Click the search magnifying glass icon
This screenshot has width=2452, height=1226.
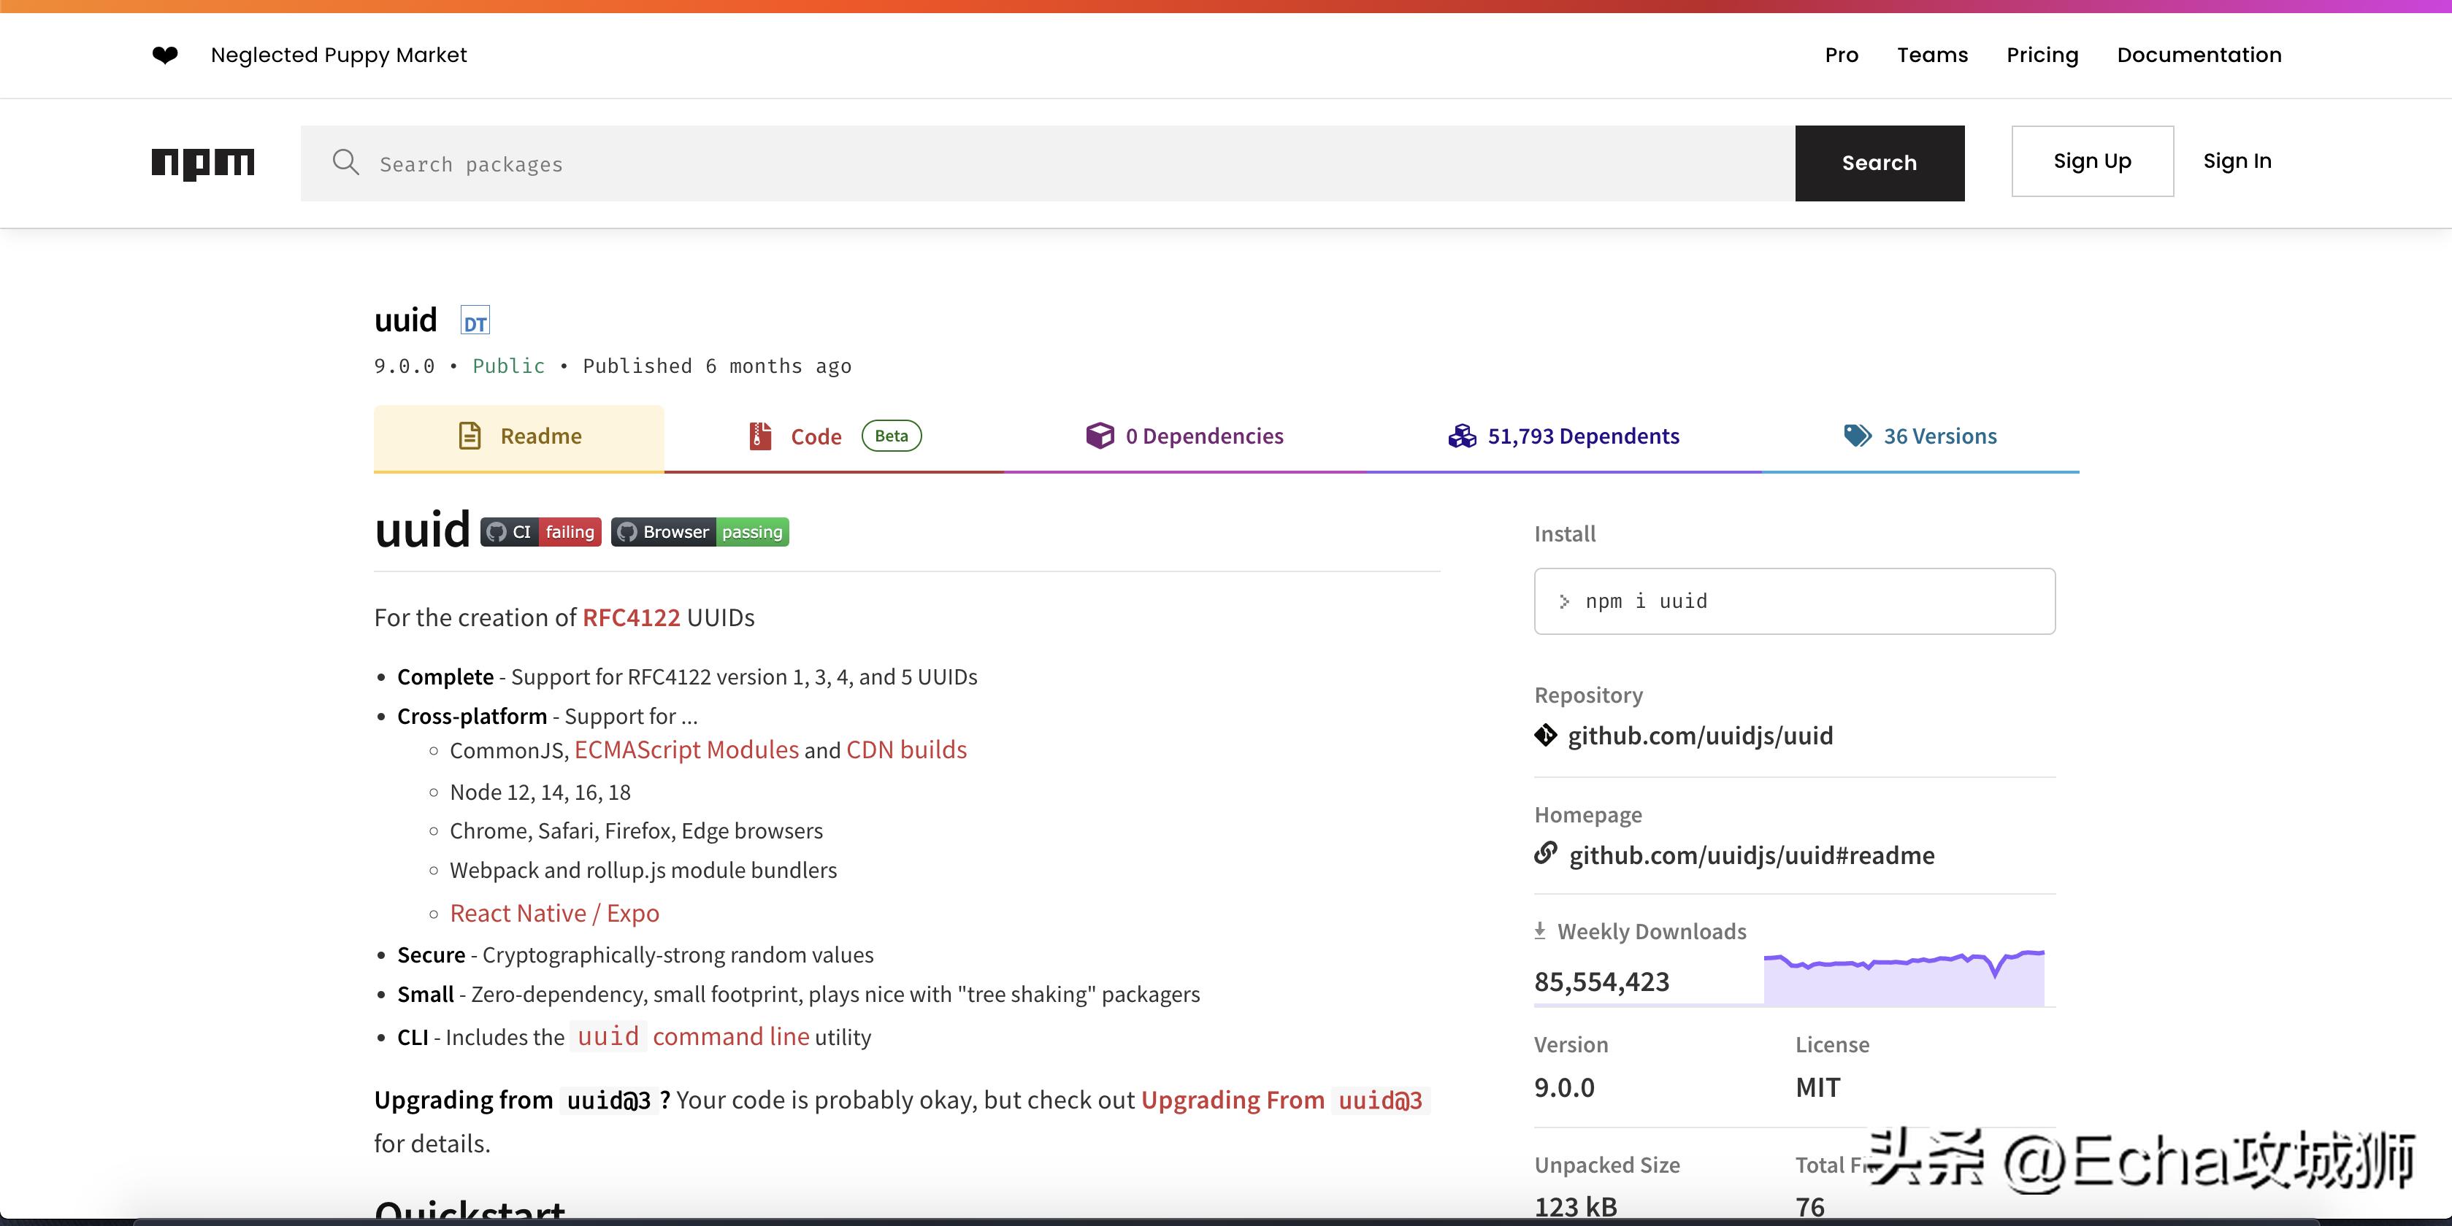(345, 163)
